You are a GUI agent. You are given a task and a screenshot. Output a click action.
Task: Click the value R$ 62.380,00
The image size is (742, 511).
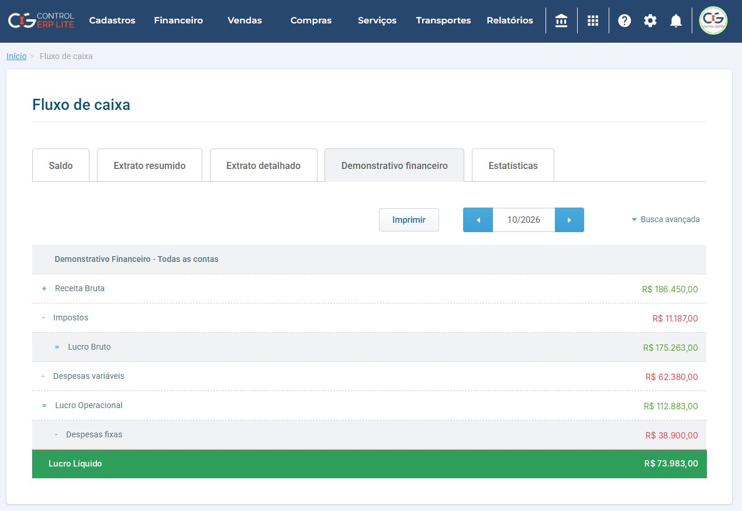(671, 377)
